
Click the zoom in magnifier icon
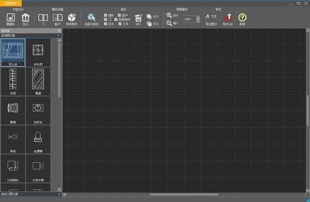pos(169,15)
